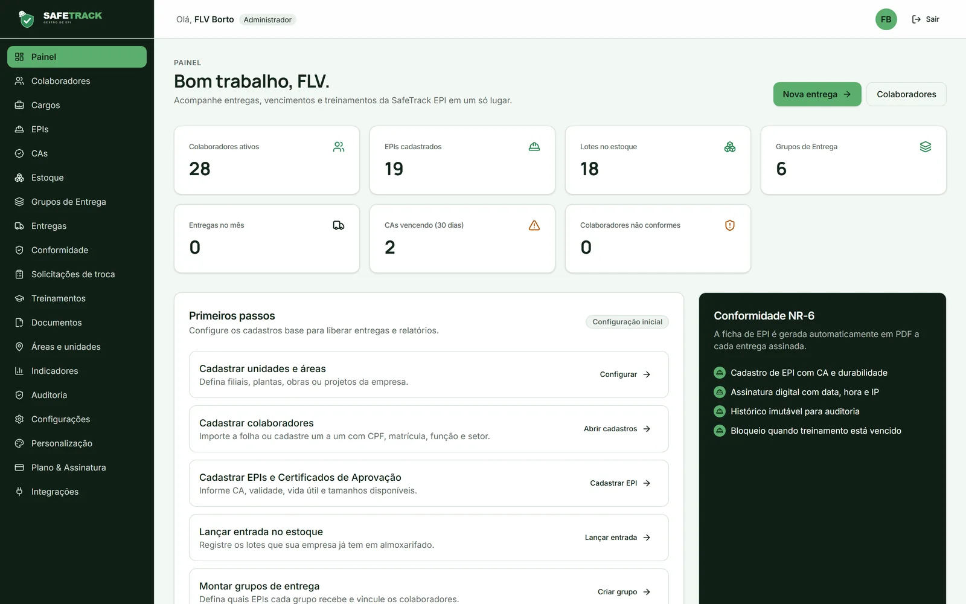Image resolution: width=966 pixels, height=604 pixels.
Task: Click the Colaboradores button beside Nova entrega
Action: 906,94
